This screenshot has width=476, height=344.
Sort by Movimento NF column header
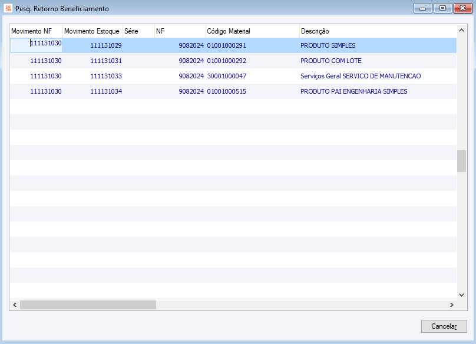tap(36, 31)
